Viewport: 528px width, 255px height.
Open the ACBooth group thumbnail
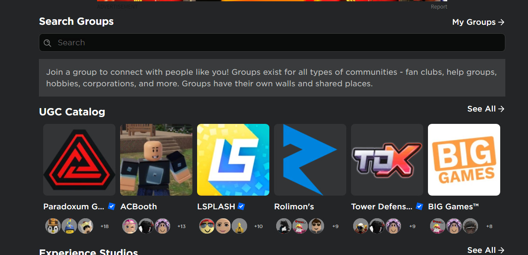point(156,160)
